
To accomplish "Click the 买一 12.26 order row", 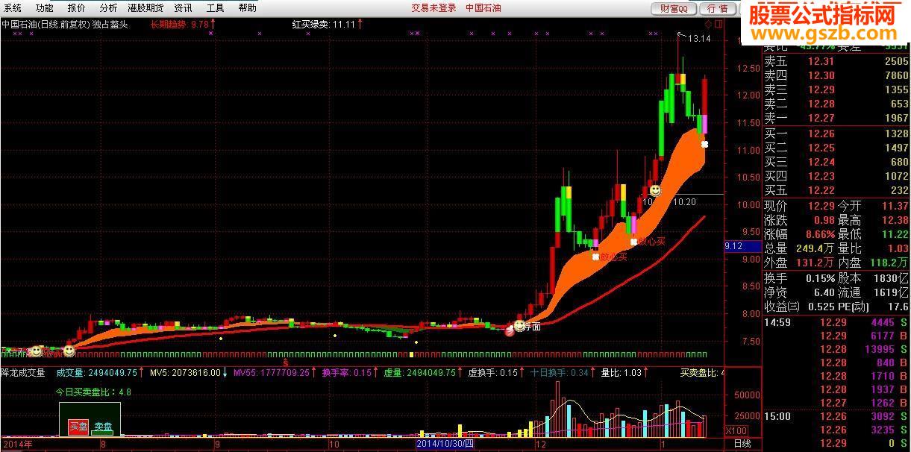I will (x=836, y=134).
